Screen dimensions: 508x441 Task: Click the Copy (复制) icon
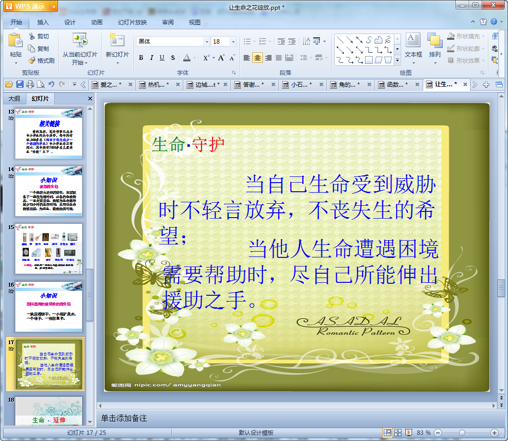[x=32, y=48]
